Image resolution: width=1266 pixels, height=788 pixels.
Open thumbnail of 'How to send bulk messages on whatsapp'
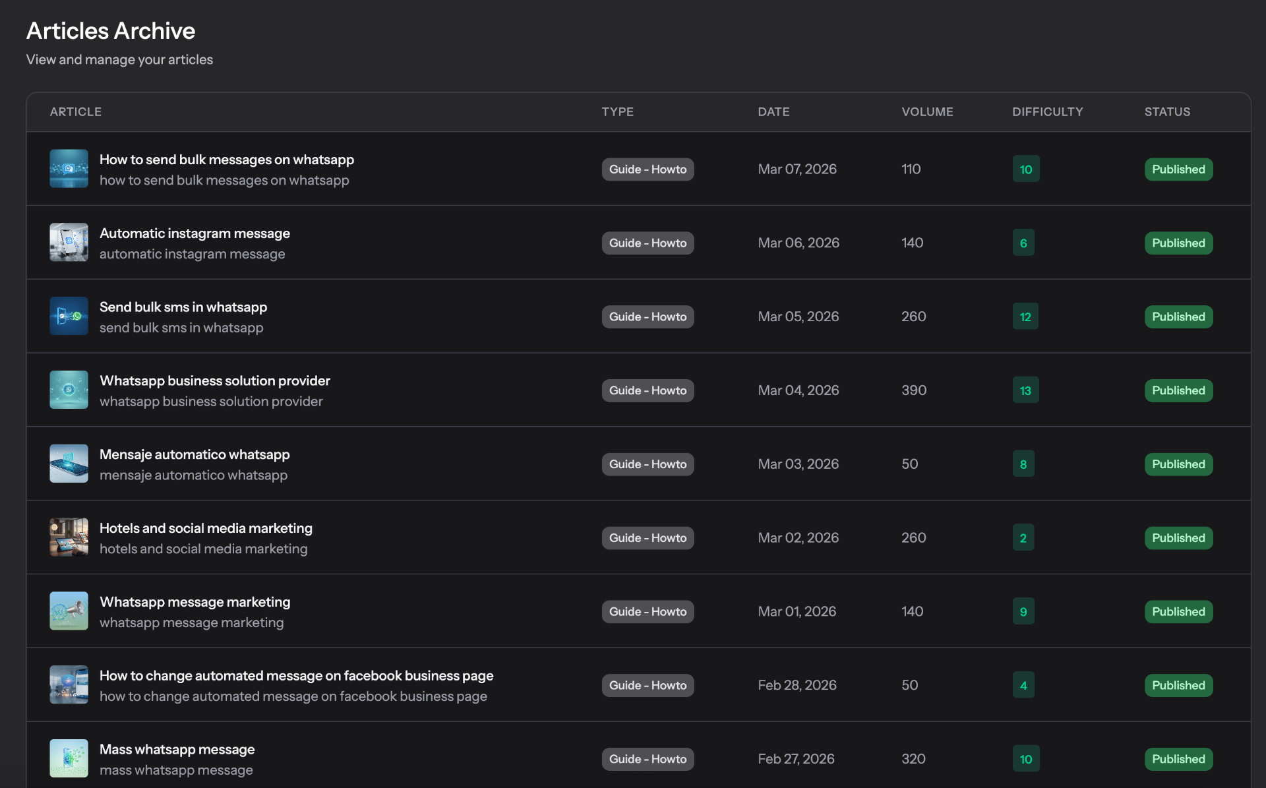pyautogui.click(x=69, y=169)
